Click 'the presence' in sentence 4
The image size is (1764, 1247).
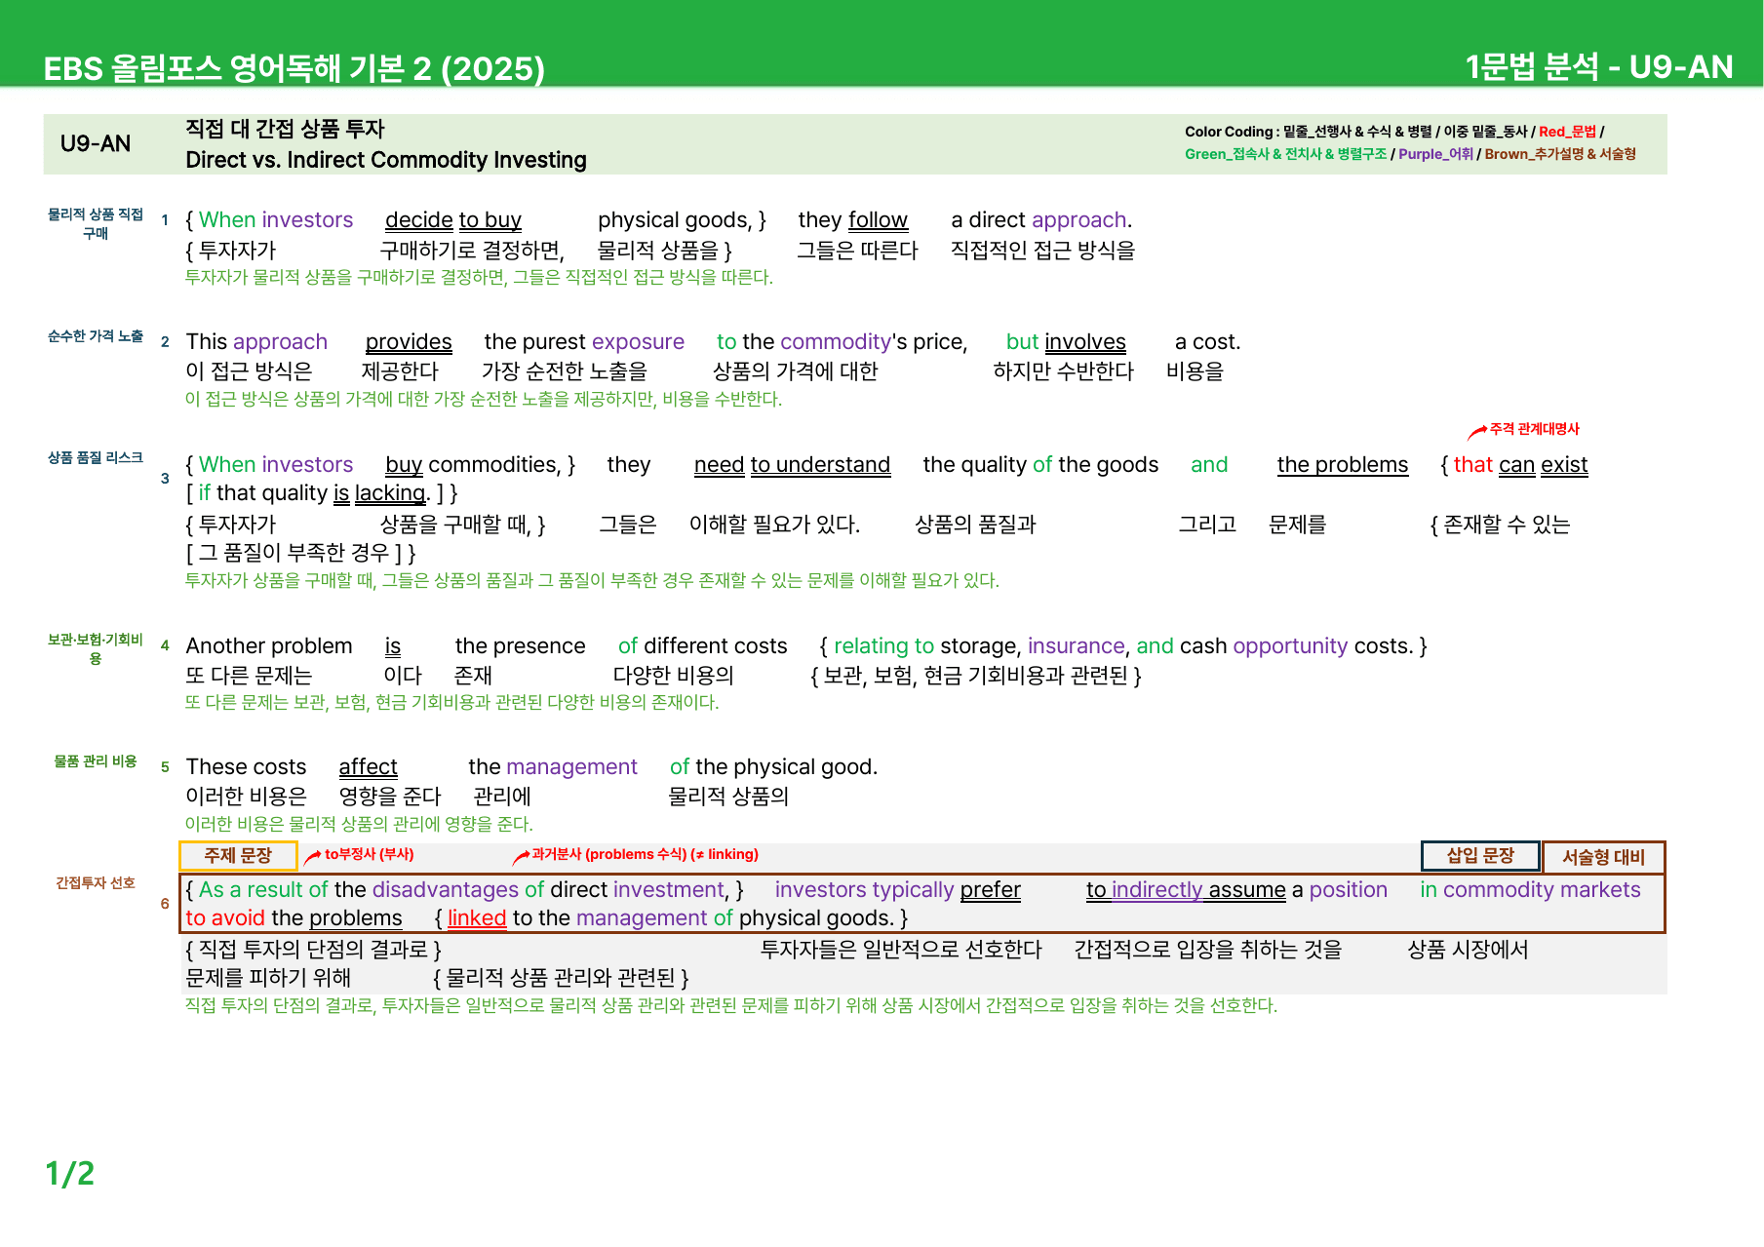(x=520, y=646)
